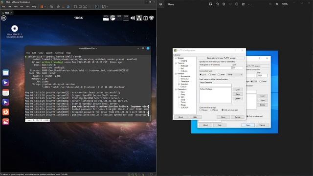Click the front PuTTY Open button
313x176 pixels.
(223, 117)
